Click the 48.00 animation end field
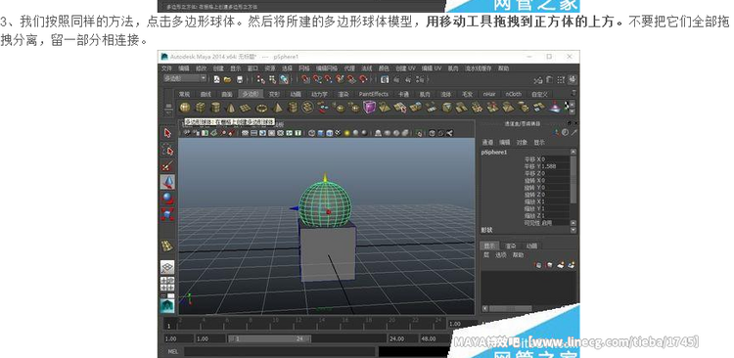This screenshot has width=734, height=358. pos(433,338)
